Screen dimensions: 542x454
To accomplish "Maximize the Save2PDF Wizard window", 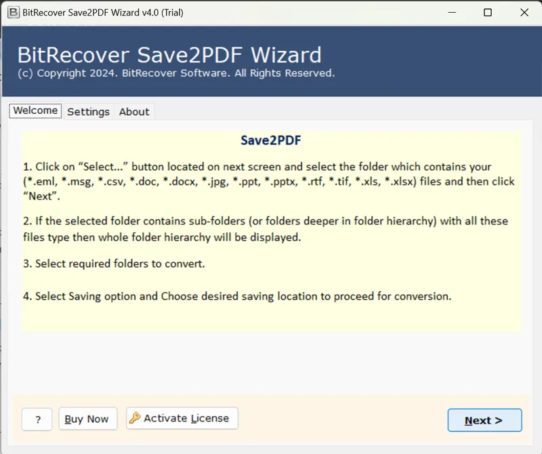I will click(x=488, y=12).
